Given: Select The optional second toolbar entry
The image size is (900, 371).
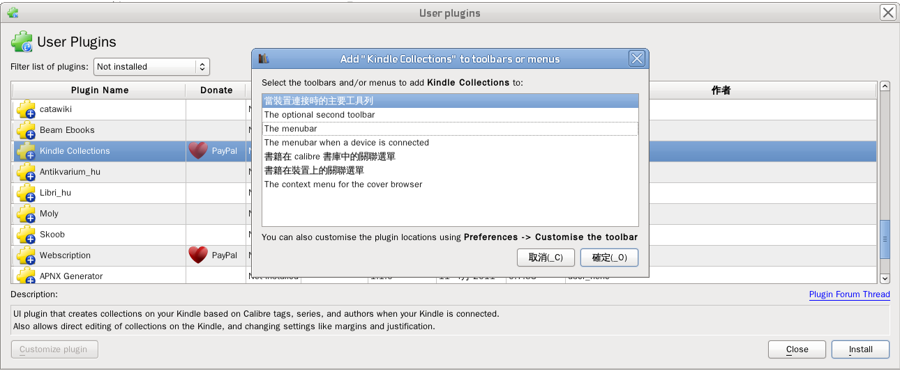Looking at the screenshot, I should tap(451, 115).
